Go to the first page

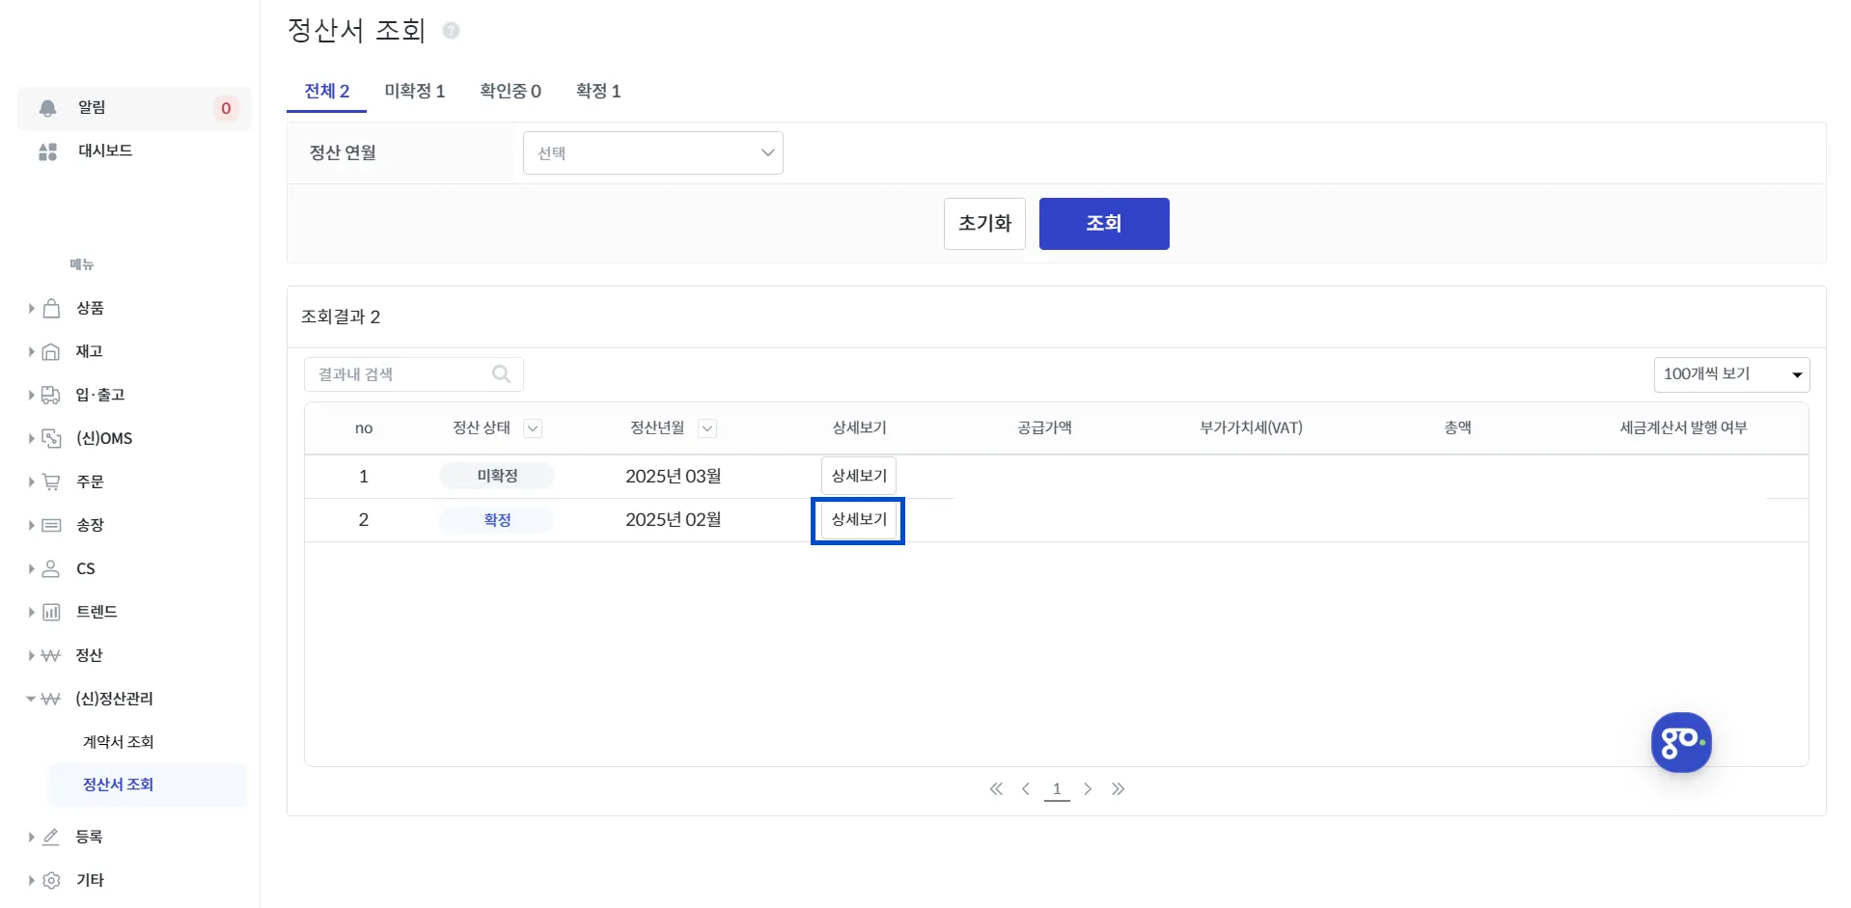[x=996, y=789]
